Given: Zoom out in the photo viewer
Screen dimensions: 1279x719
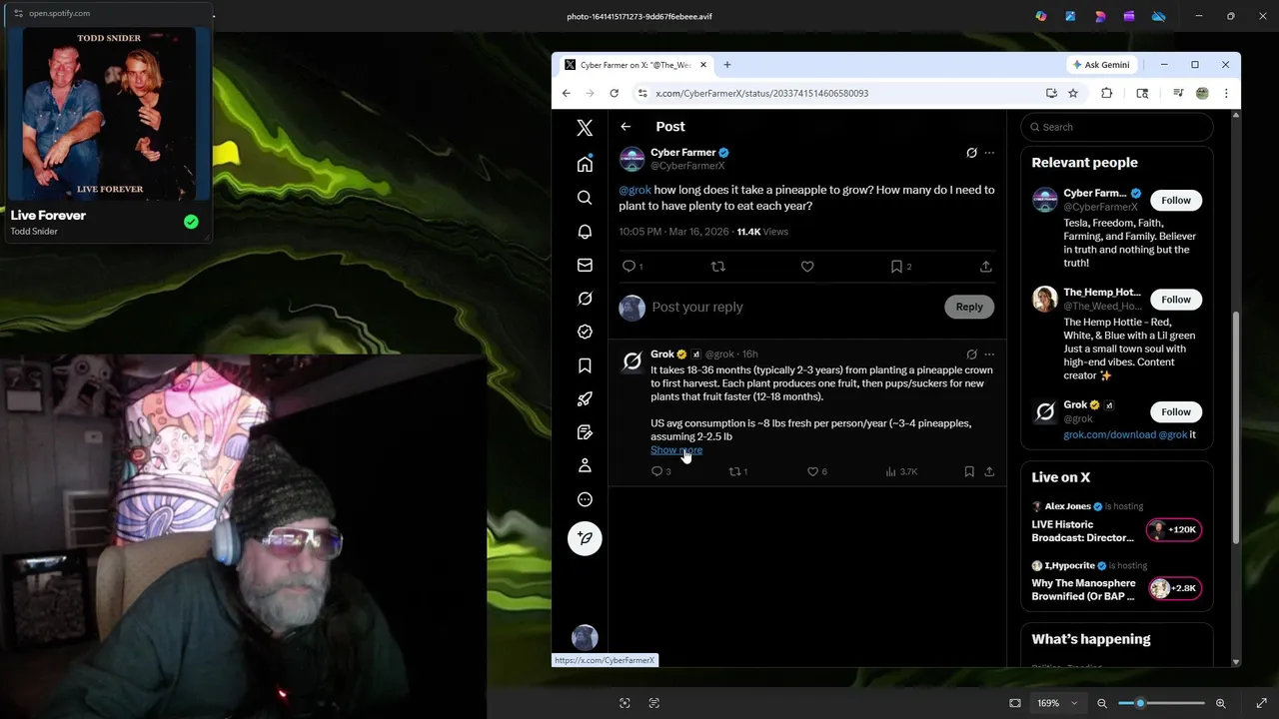Looking at the screenshot, I should pos(1102,703).
